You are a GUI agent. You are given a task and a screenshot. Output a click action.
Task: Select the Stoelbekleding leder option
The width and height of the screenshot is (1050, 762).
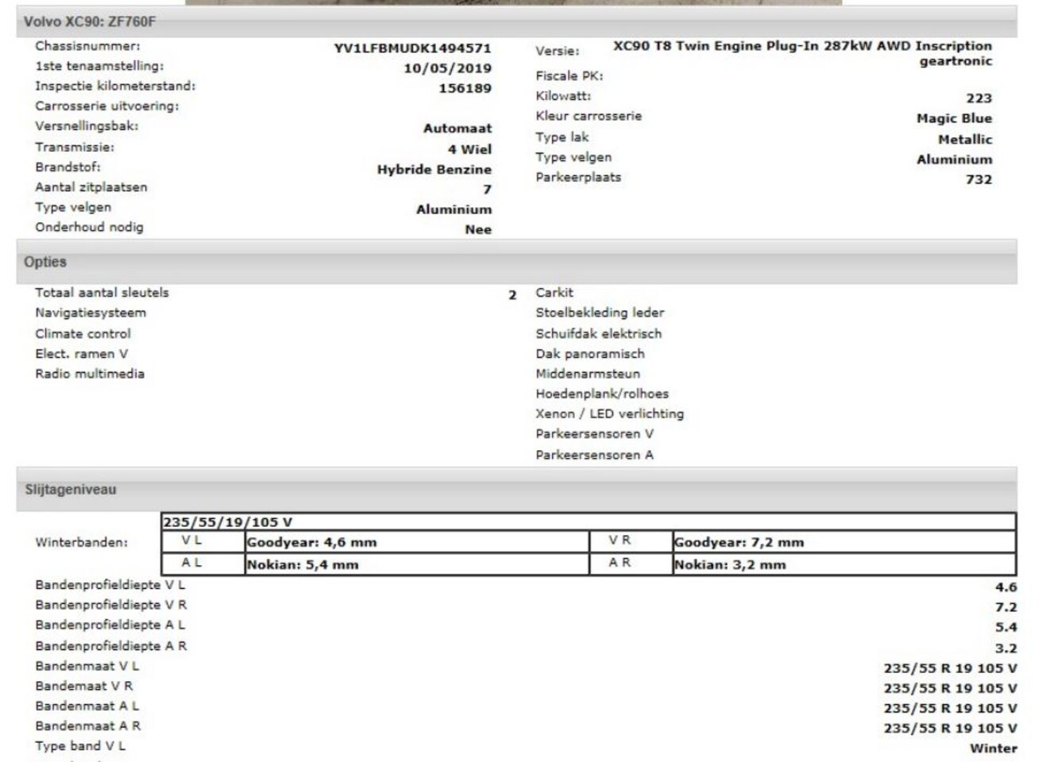pyautogui.click(x=600, y=313)
